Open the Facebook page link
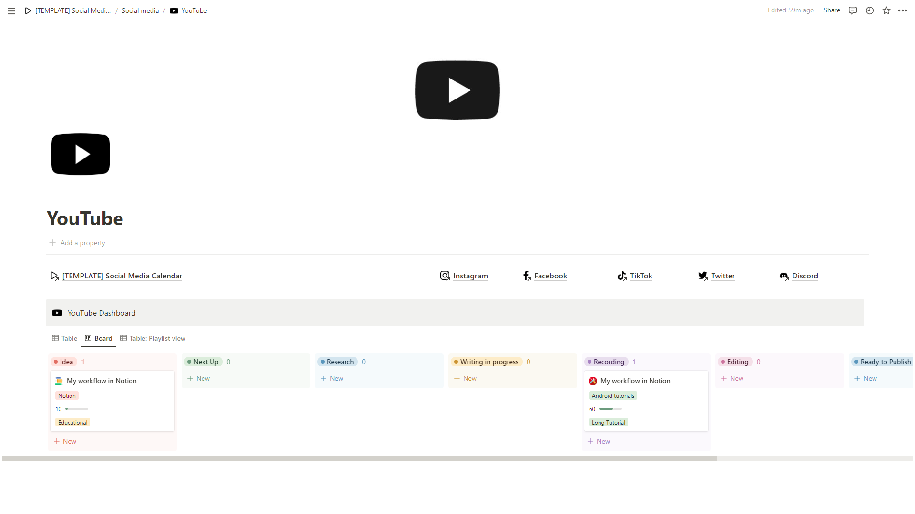 [x=550, y=276]
